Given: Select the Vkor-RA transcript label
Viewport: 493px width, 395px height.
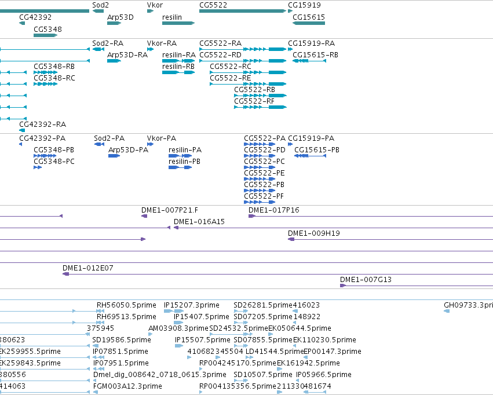Looking at the screenshot, I should (162, 43).
